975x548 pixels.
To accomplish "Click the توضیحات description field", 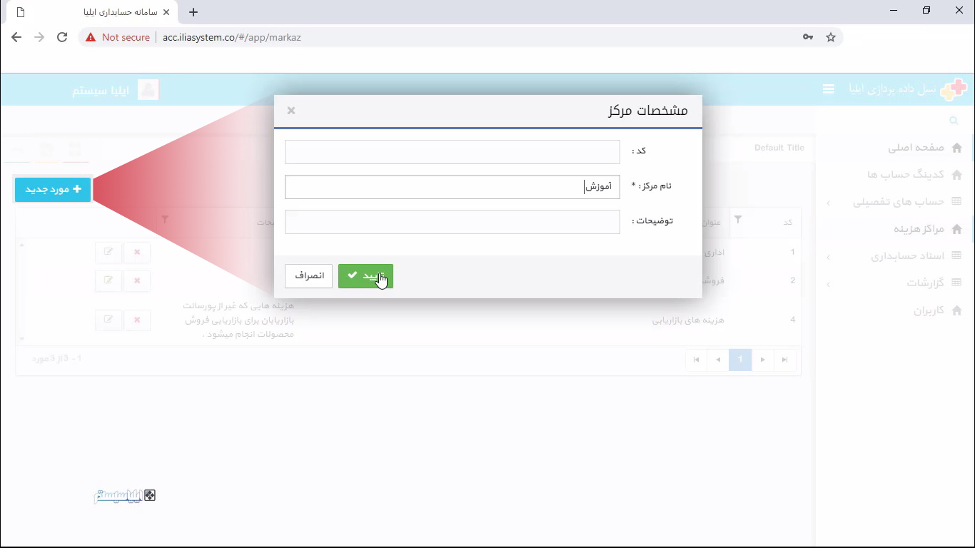I will pyautogui.click(x=452, y=222).
